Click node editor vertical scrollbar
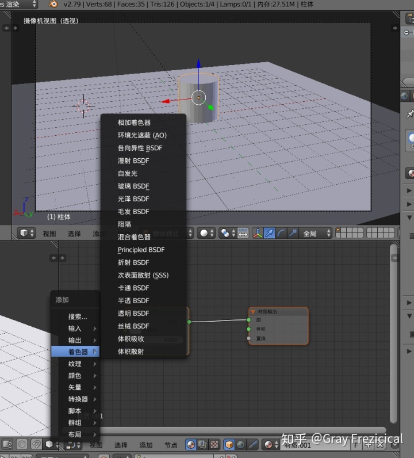This screenshot has height=458, width=414. (393, 333)
